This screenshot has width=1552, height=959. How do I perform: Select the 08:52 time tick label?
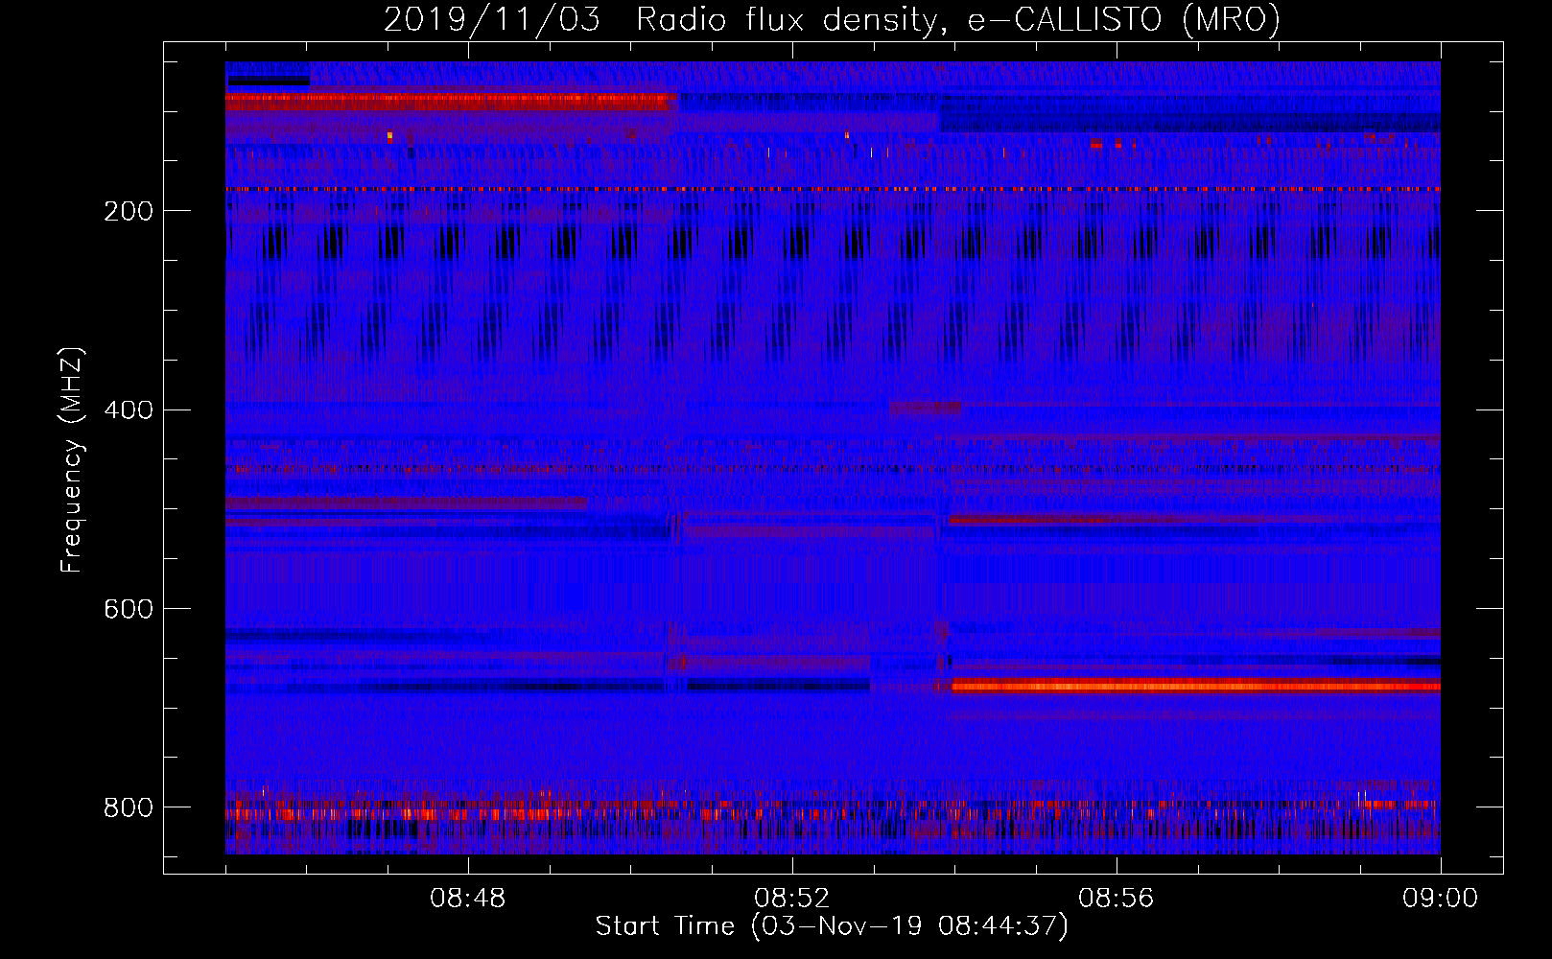(x=791, y=899)
